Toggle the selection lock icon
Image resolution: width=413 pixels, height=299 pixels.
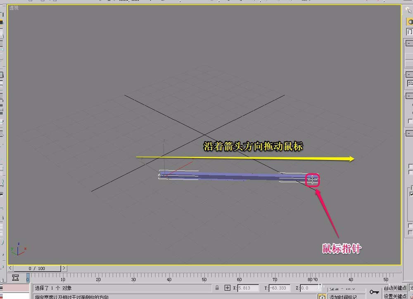click(217, 288)
